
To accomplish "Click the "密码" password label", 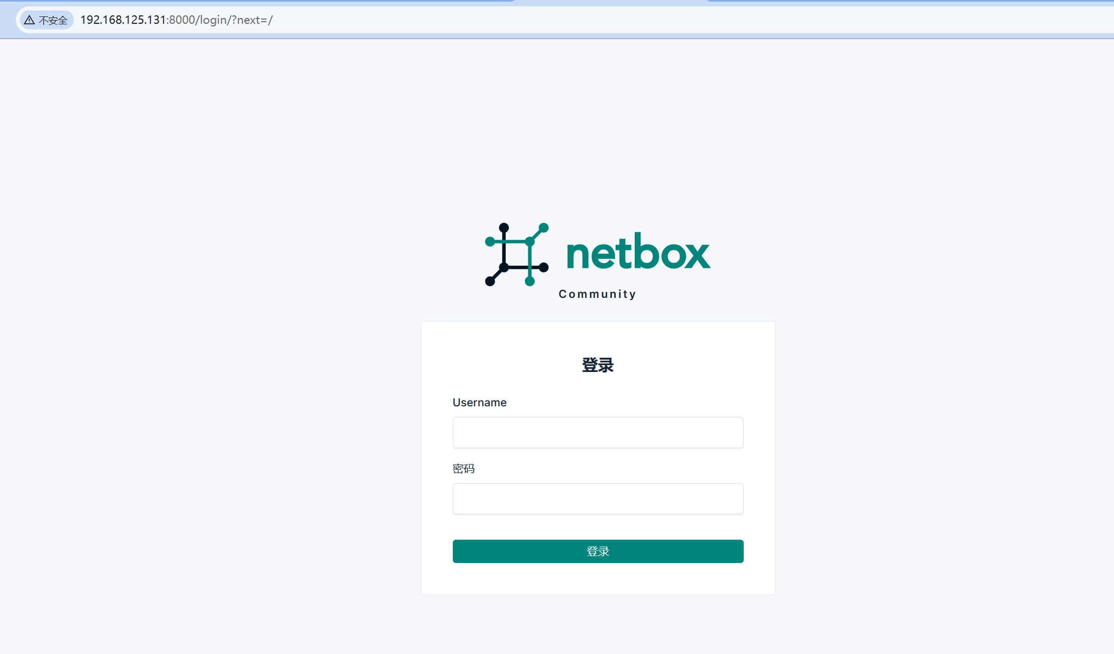I will (463, 469).
